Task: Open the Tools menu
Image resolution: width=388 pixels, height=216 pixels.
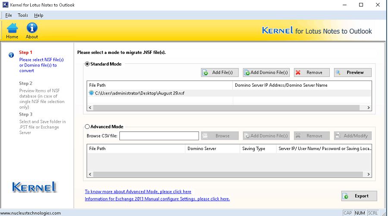Action: point(23,15)
